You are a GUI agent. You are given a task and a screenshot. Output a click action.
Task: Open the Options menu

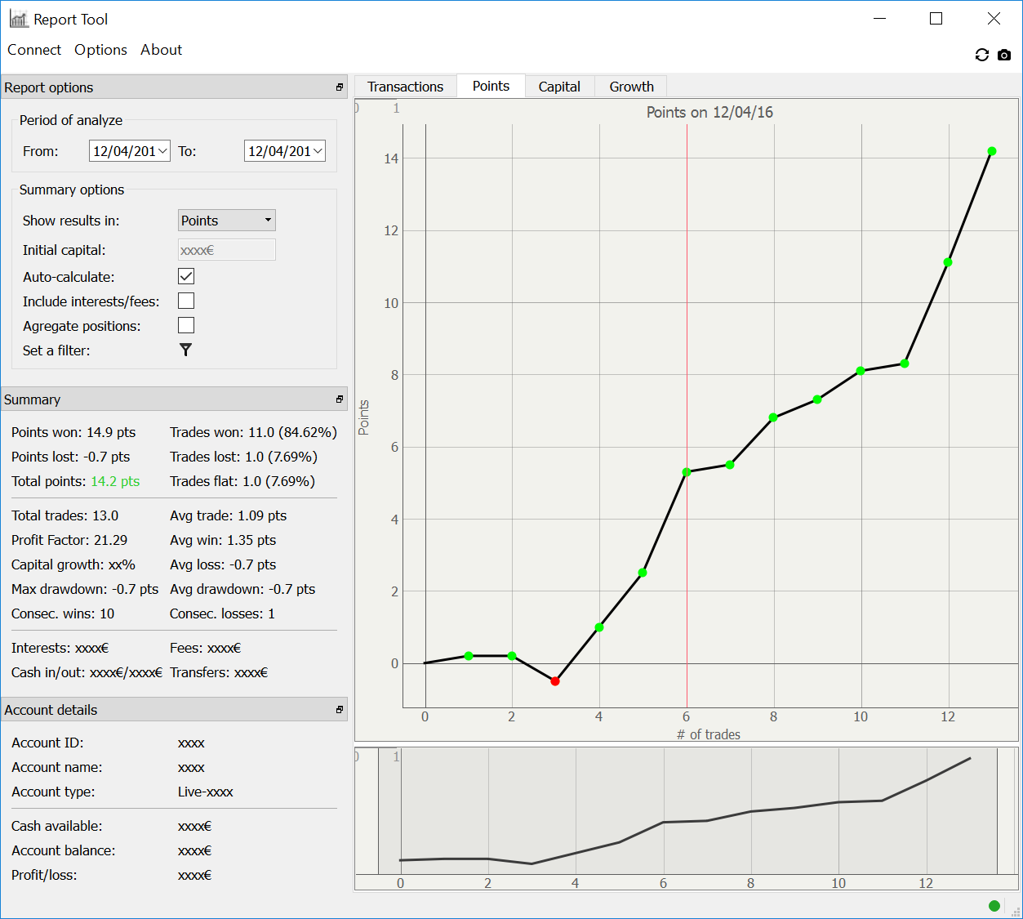pos(100,50)
